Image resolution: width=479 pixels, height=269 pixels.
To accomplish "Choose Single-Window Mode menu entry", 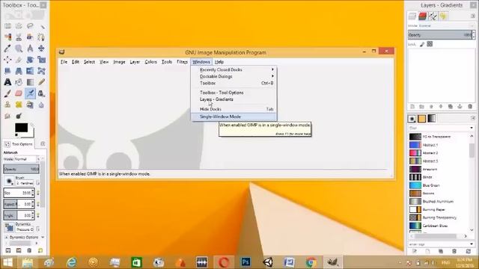I will tap(234, 117).
